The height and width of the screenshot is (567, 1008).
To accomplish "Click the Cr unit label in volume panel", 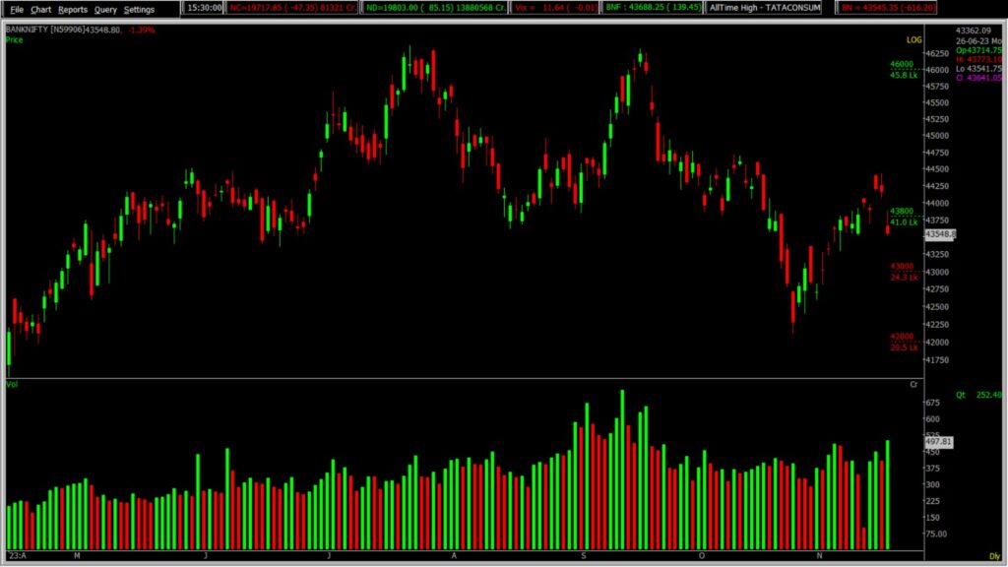I will point(913,385).
